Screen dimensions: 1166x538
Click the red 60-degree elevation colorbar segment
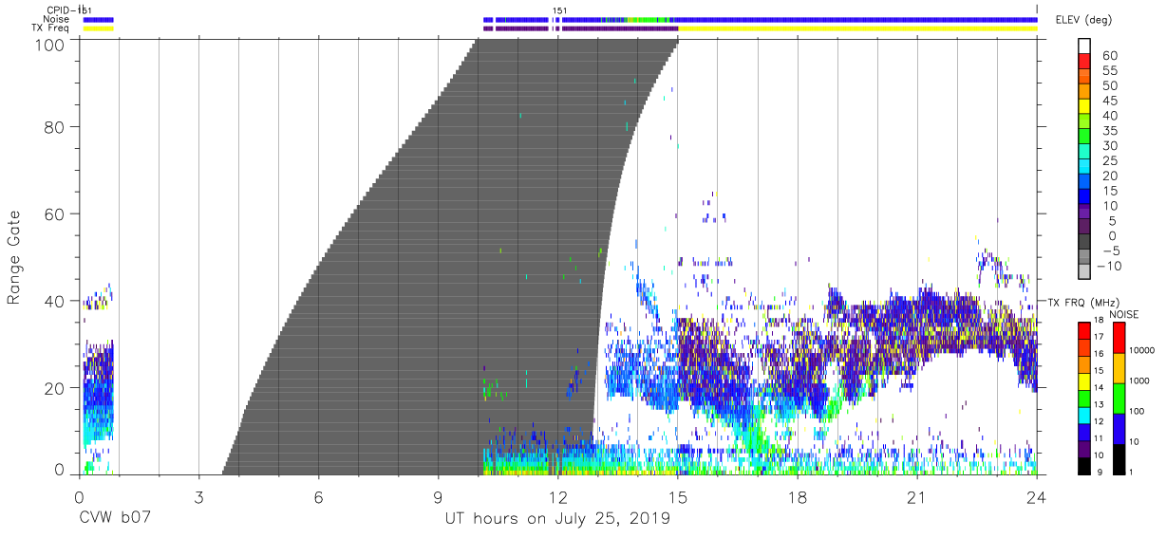pyautogui.click(x=1083, y=61)
